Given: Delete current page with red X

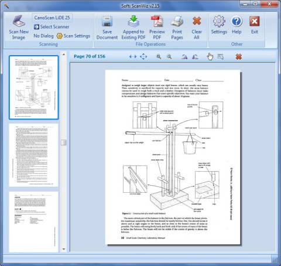Looking at the screenshot, I should coord(239,57).
